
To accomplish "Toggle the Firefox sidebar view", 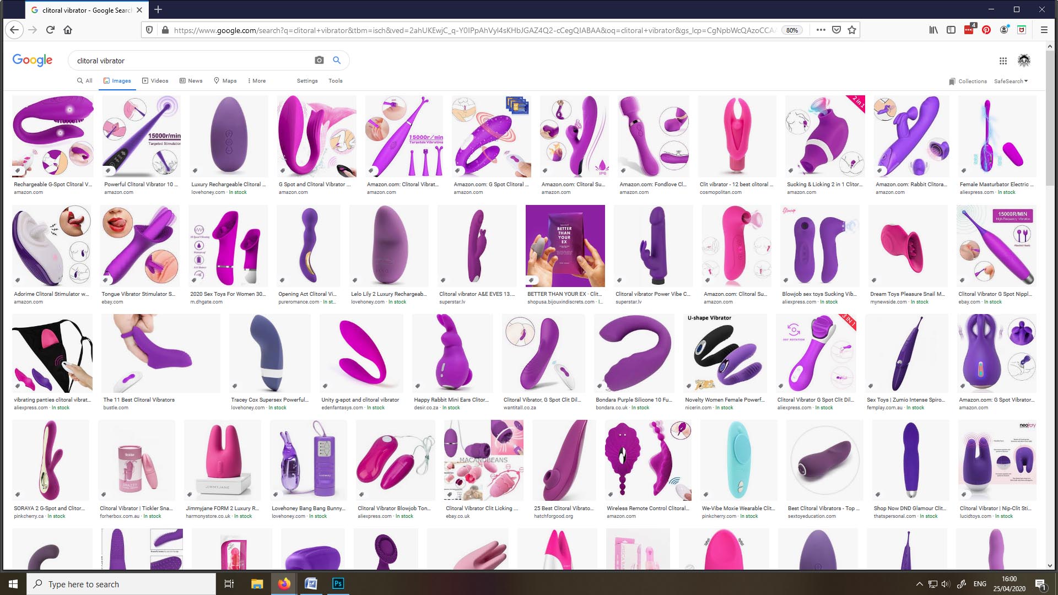I will click(x=951, y=30).
